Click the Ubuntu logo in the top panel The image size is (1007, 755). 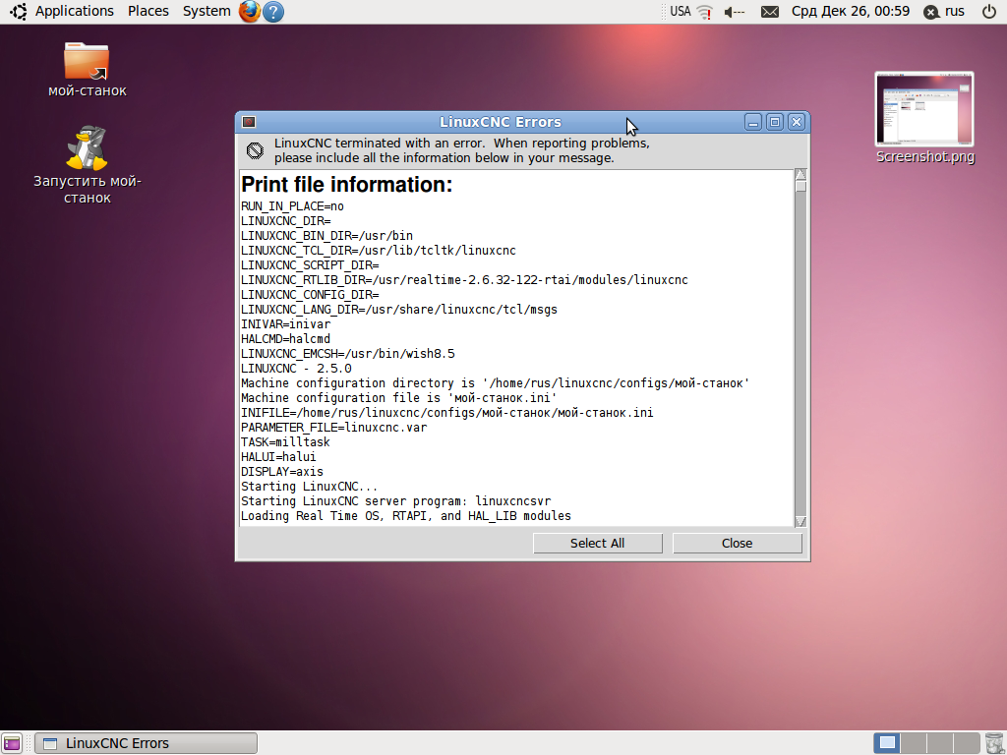18,12
